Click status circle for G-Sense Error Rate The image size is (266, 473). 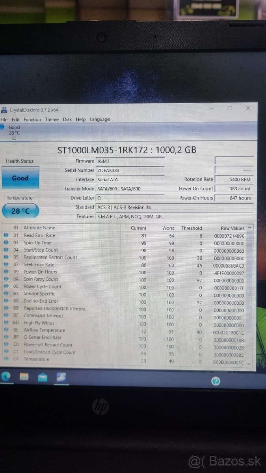(x=6, y=337)
